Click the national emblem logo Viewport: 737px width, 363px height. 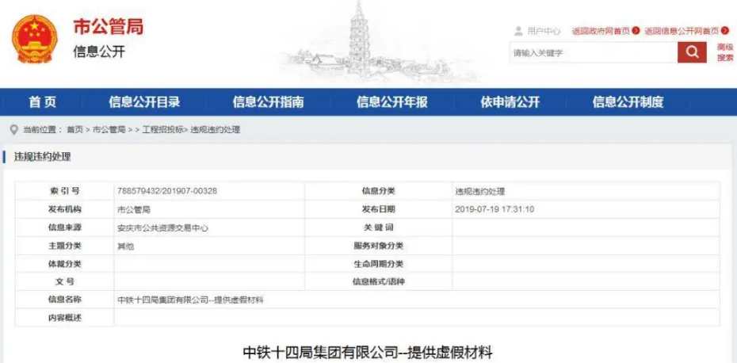[x=34, y=39]
